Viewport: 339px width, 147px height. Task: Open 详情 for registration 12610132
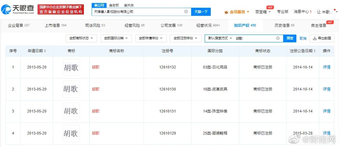pos(326,67)
